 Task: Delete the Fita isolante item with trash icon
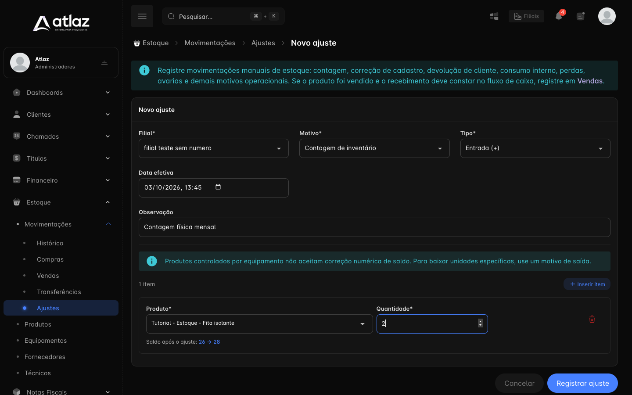(x=592, y=319)
